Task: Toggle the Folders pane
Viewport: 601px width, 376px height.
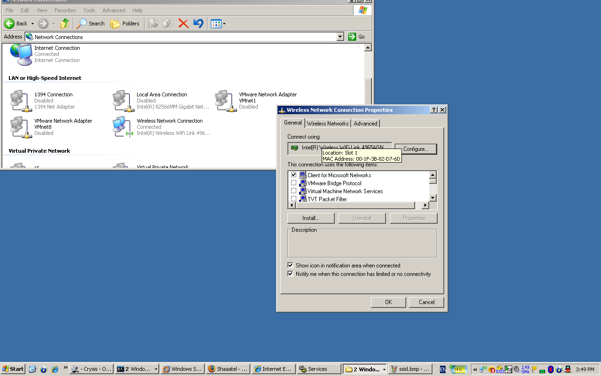Action: pyautogui.click(x=125, y=23)
